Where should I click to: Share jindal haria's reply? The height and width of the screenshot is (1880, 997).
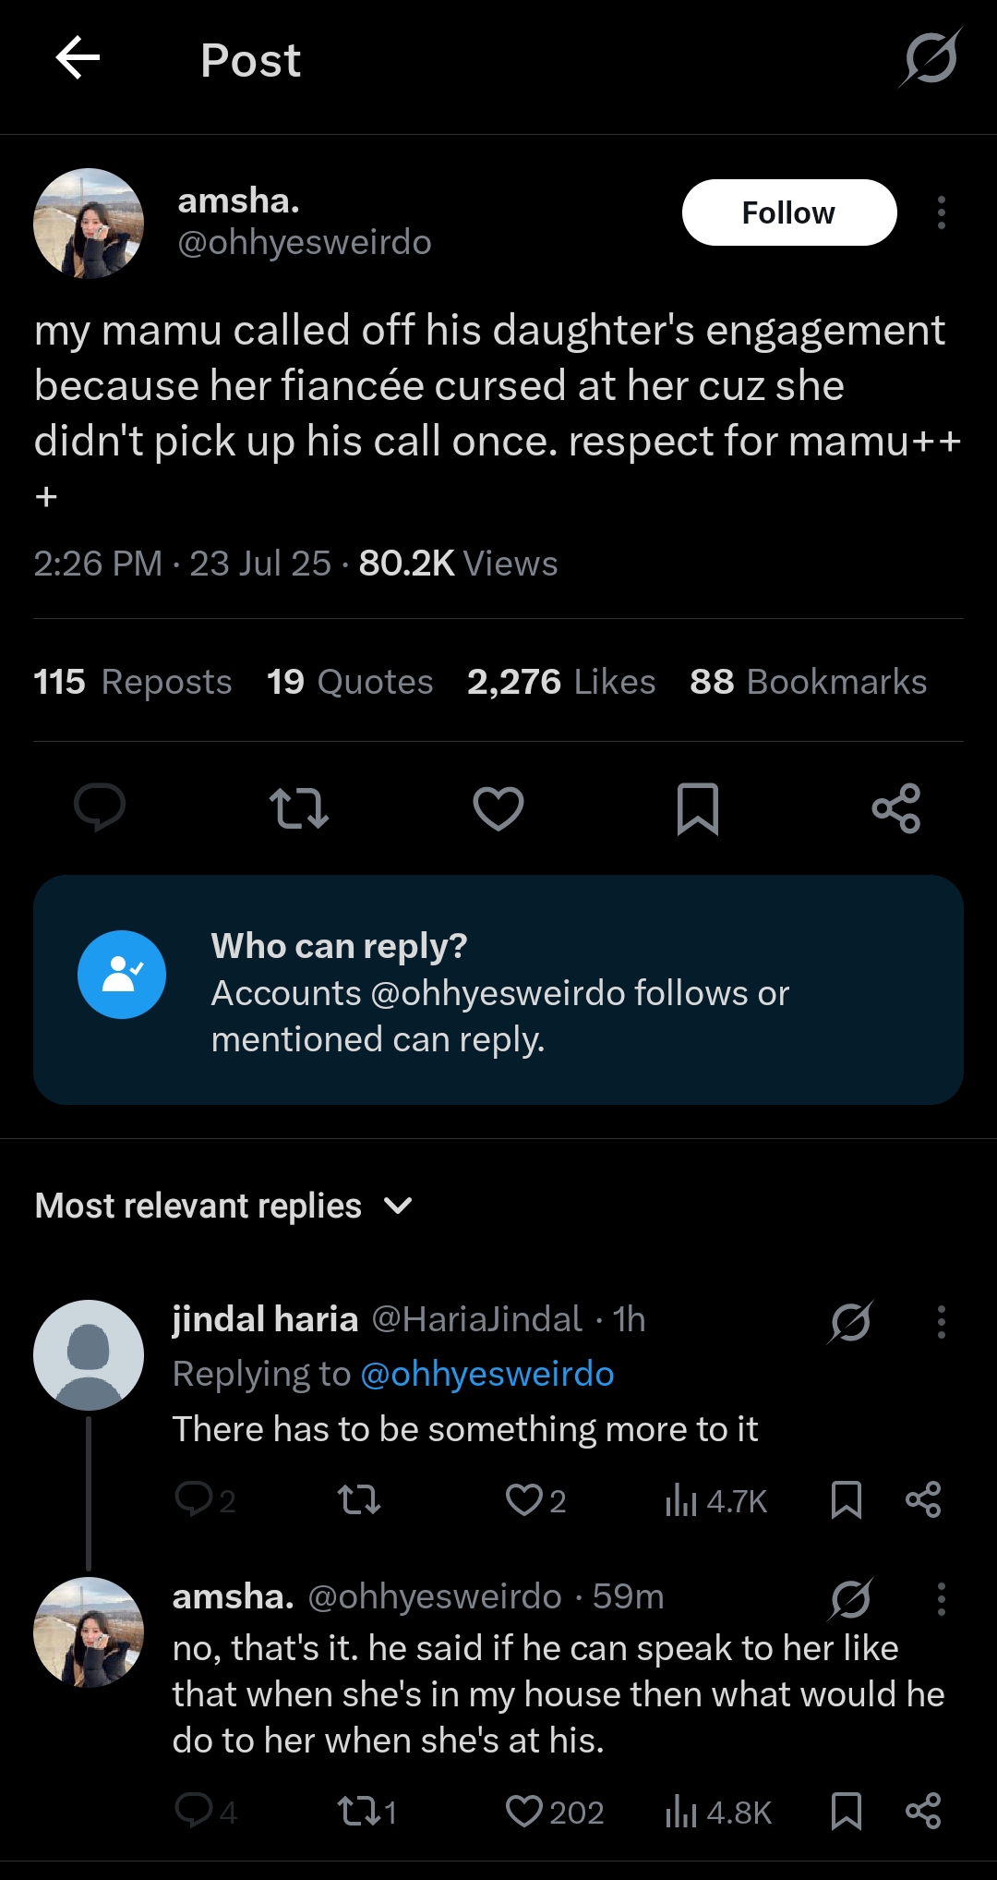click(x=922, y=1499)
